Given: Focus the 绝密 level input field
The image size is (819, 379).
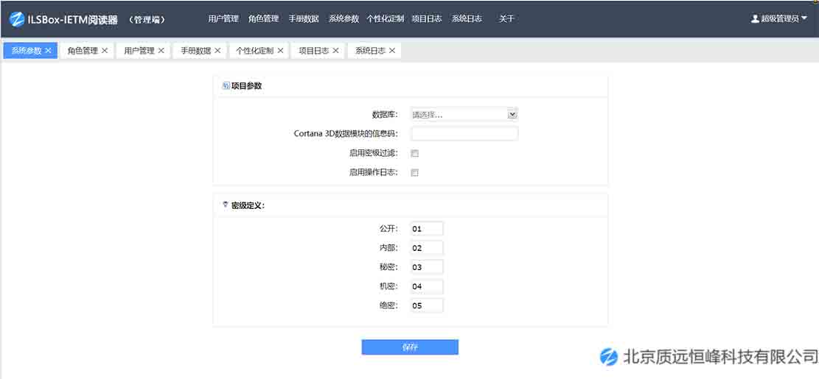Looking at the screenshot, I should [427, 305].
